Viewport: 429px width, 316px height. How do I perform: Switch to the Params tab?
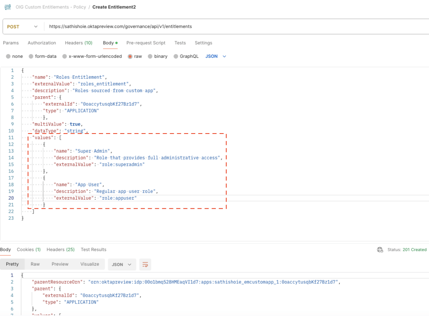coord(11,43)
